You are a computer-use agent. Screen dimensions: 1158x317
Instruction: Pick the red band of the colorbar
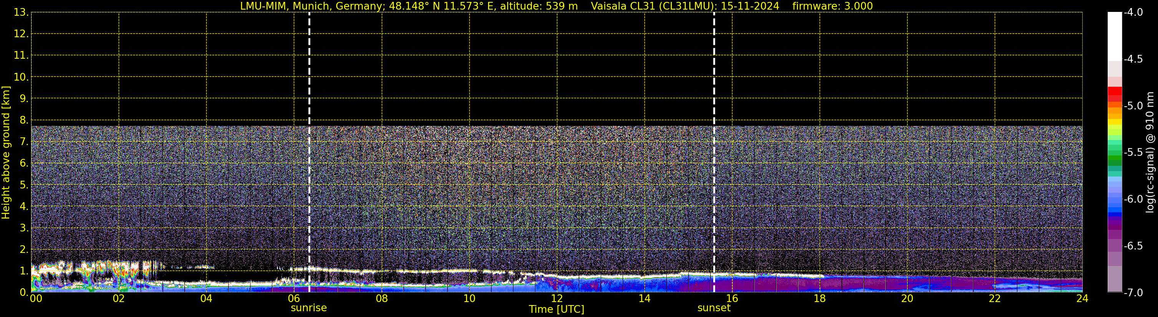tap(1115, 91)
